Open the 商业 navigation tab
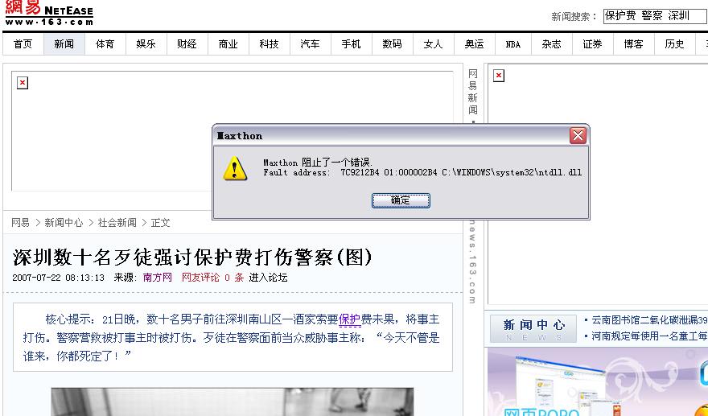 (228, 44)
